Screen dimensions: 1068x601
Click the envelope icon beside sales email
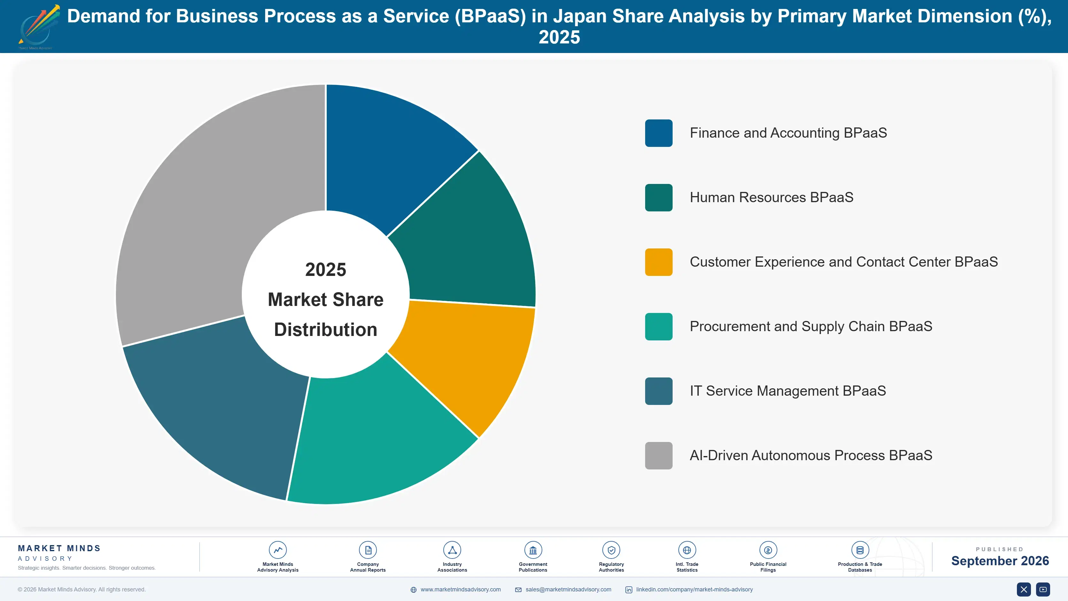click(x=518, y=590)
